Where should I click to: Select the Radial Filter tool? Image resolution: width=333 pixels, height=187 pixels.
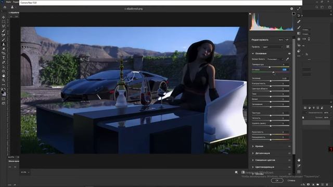click(x=299, y=39)
